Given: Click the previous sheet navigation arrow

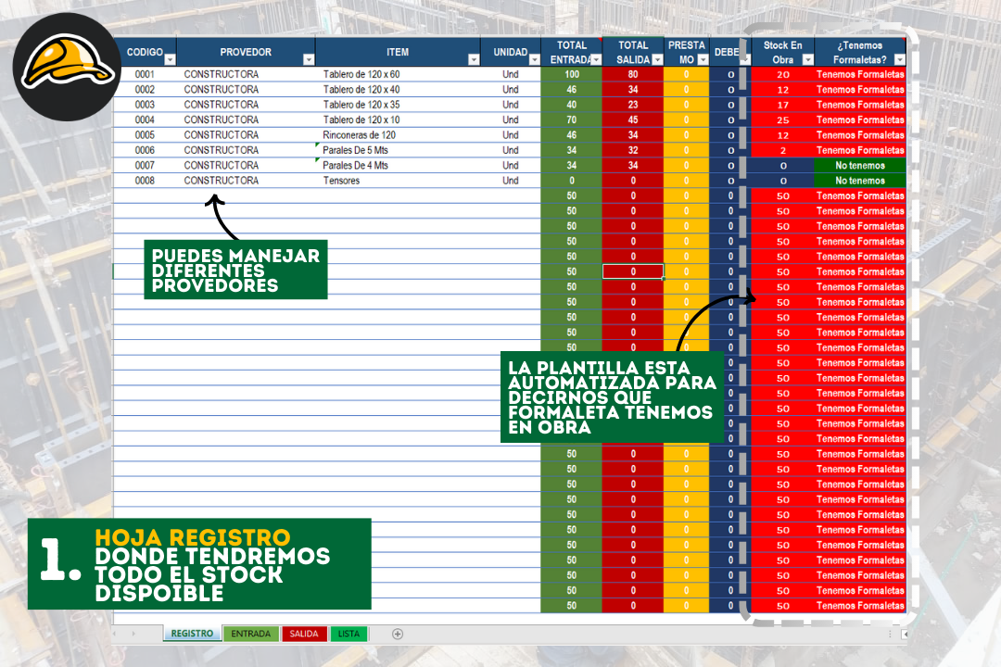Looking at the screenshot, I should pos(116,634).
